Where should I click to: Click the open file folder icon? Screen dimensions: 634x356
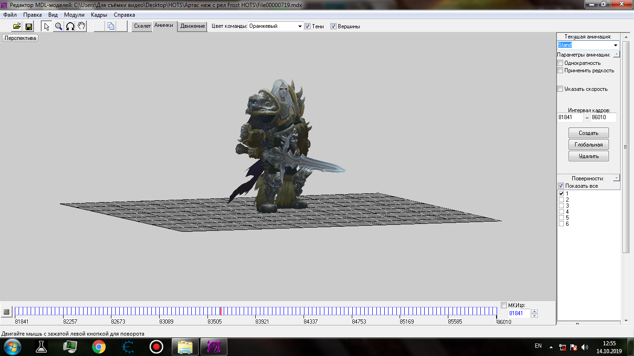tap(17, 26)
